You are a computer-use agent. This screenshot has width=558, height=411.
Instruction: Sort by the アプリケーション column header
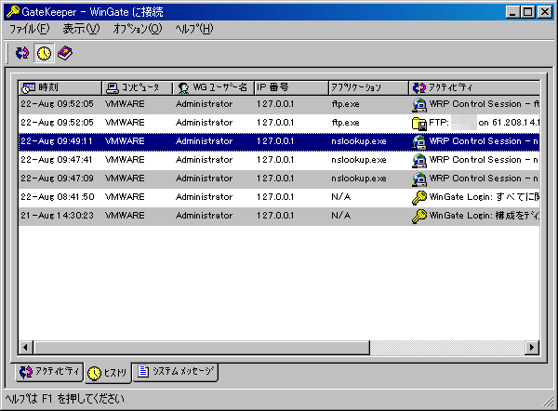(x=368, y=87)
